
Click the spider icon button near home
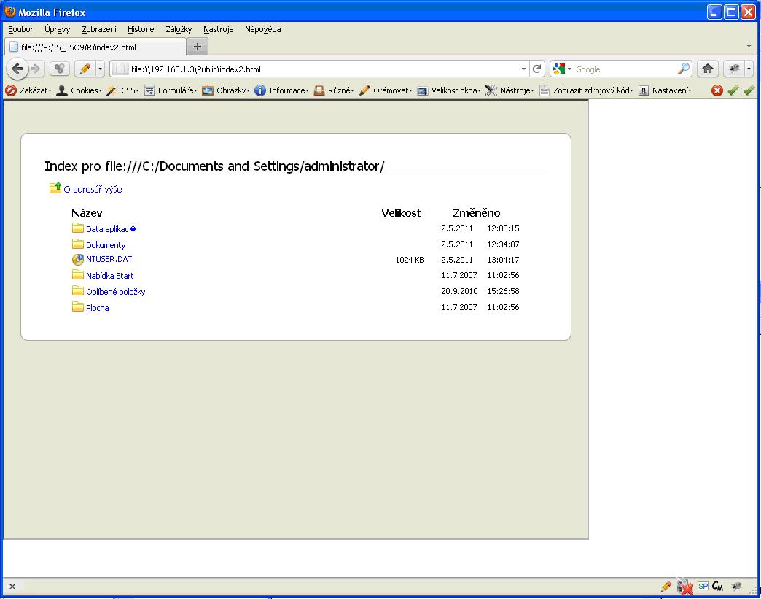tap(734, 69)
